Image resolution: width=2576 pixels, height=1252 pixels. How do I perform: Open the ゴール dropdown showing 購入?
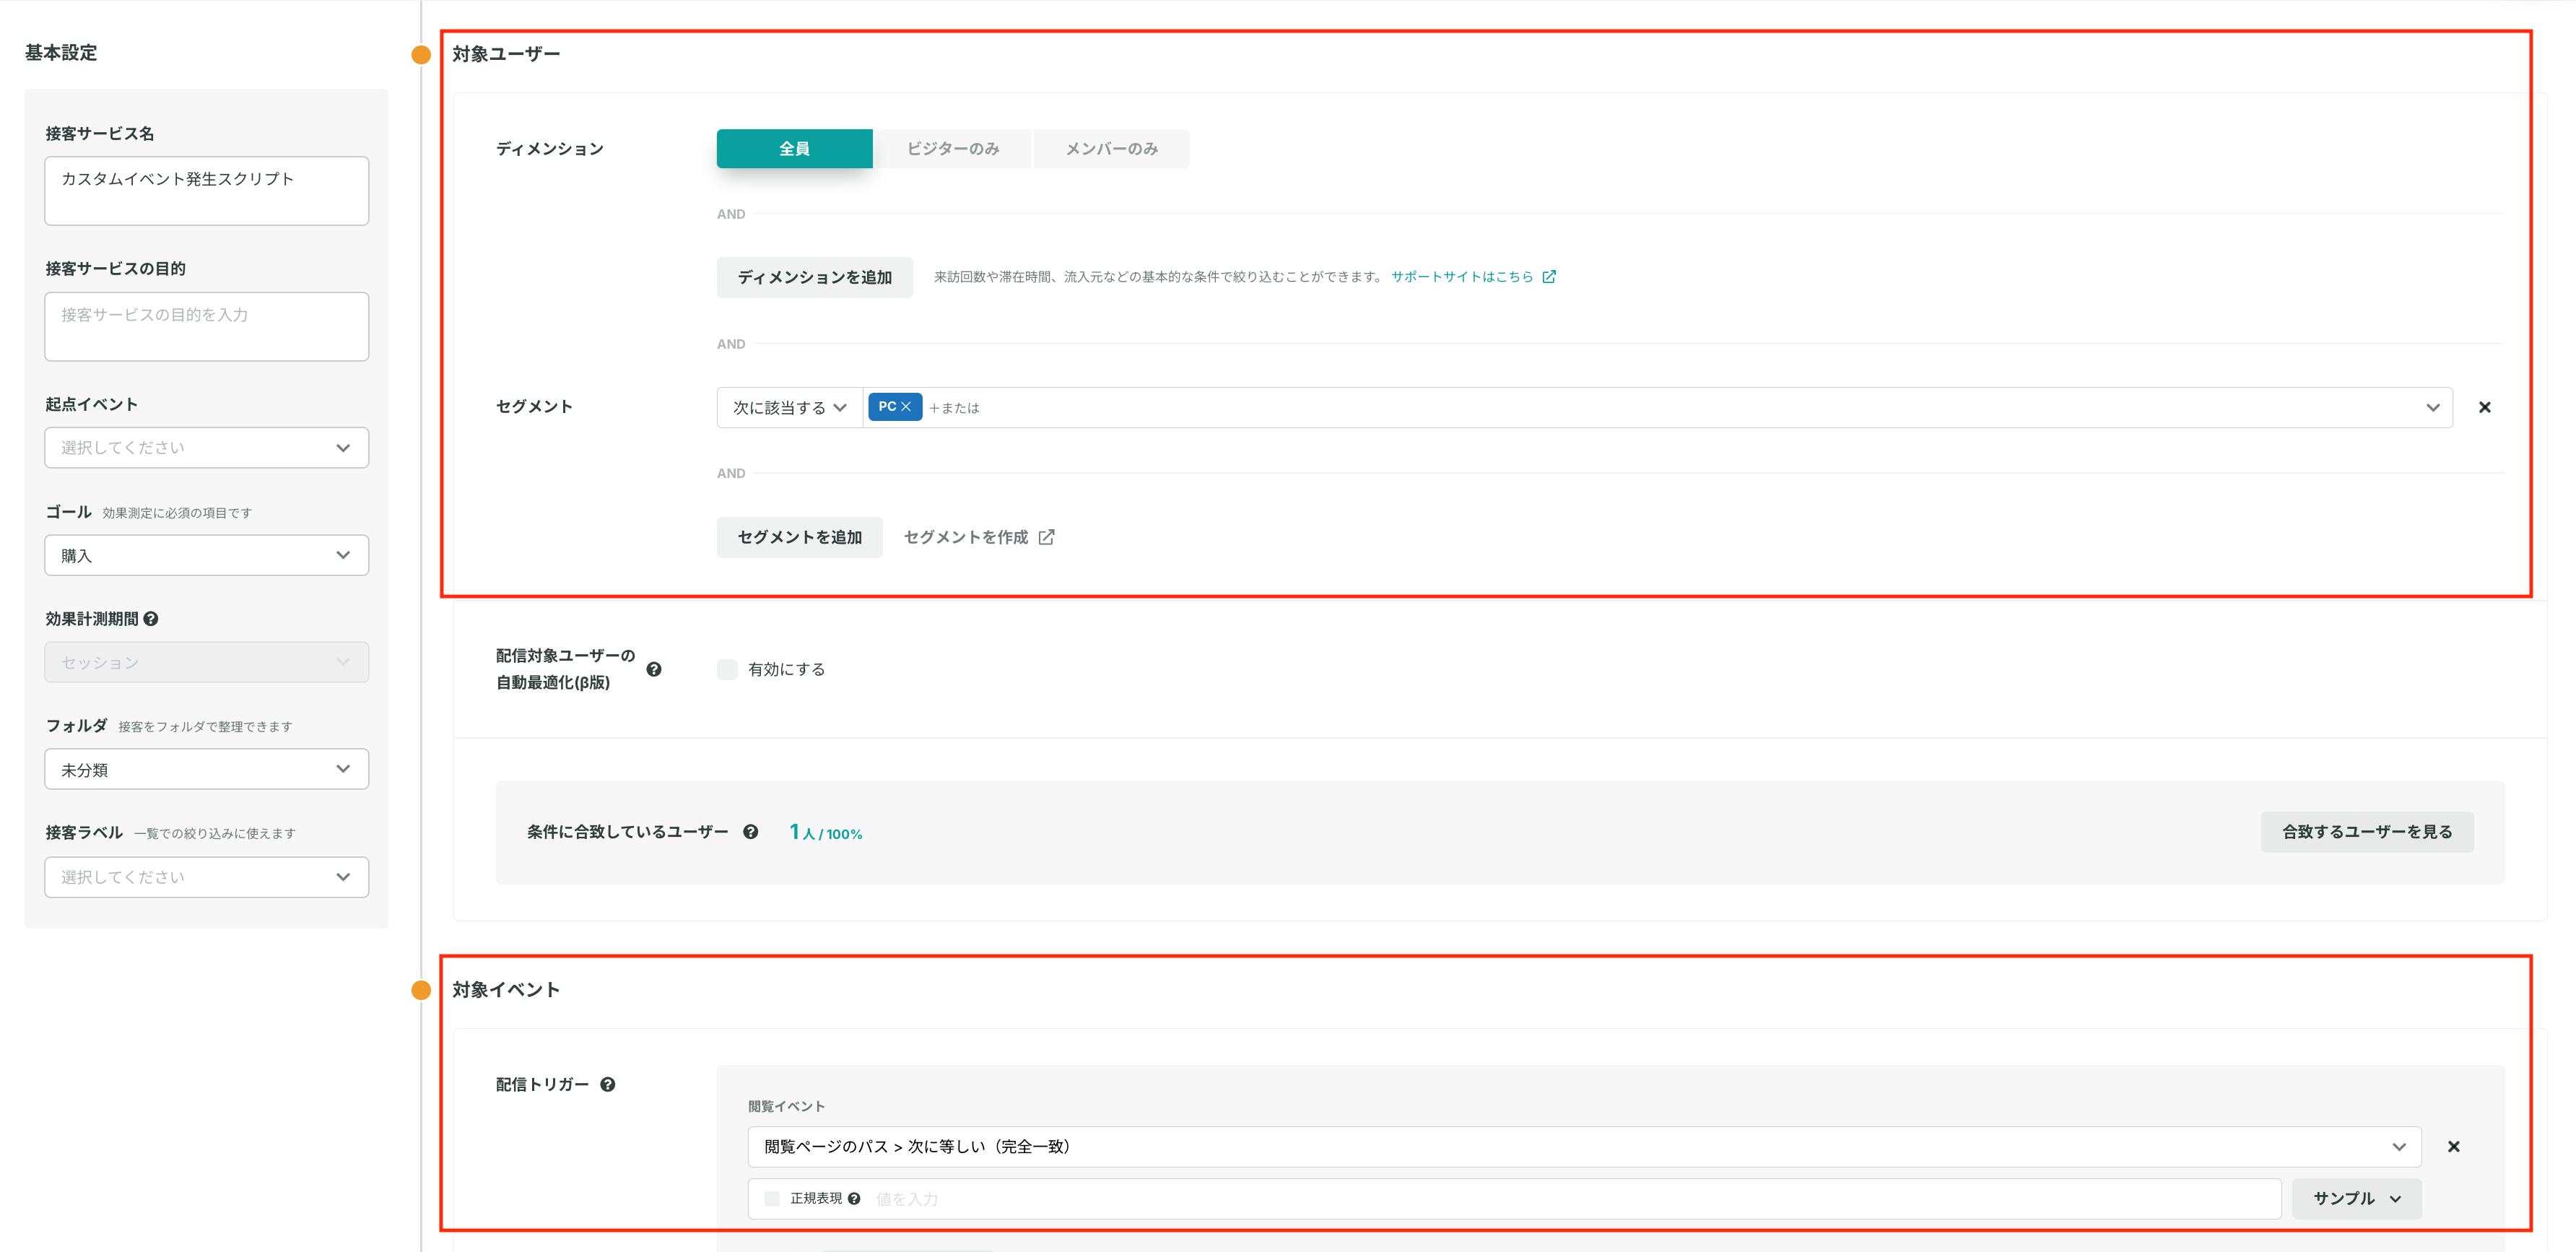point(207,555)
